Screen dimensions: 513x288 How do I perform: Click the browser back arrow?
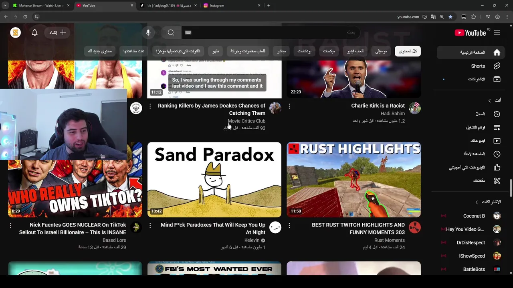pos(6,17)
